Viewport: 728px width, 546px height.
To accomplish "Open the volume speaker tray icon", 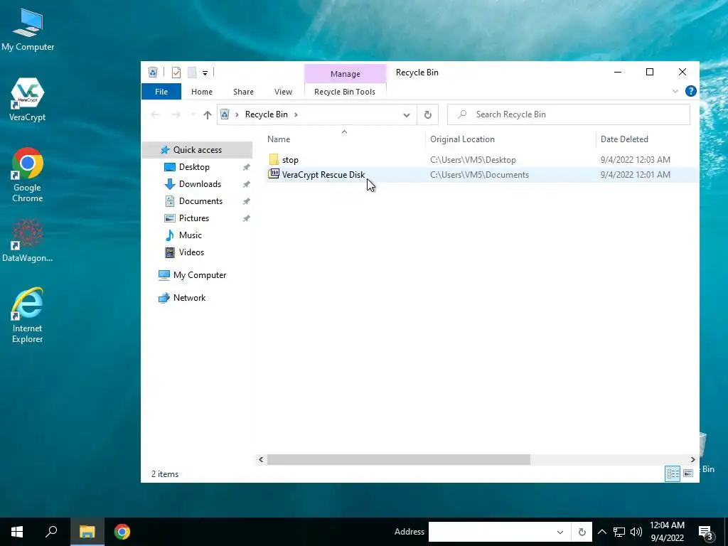I will pyautogui.click(x=636, y=532).
